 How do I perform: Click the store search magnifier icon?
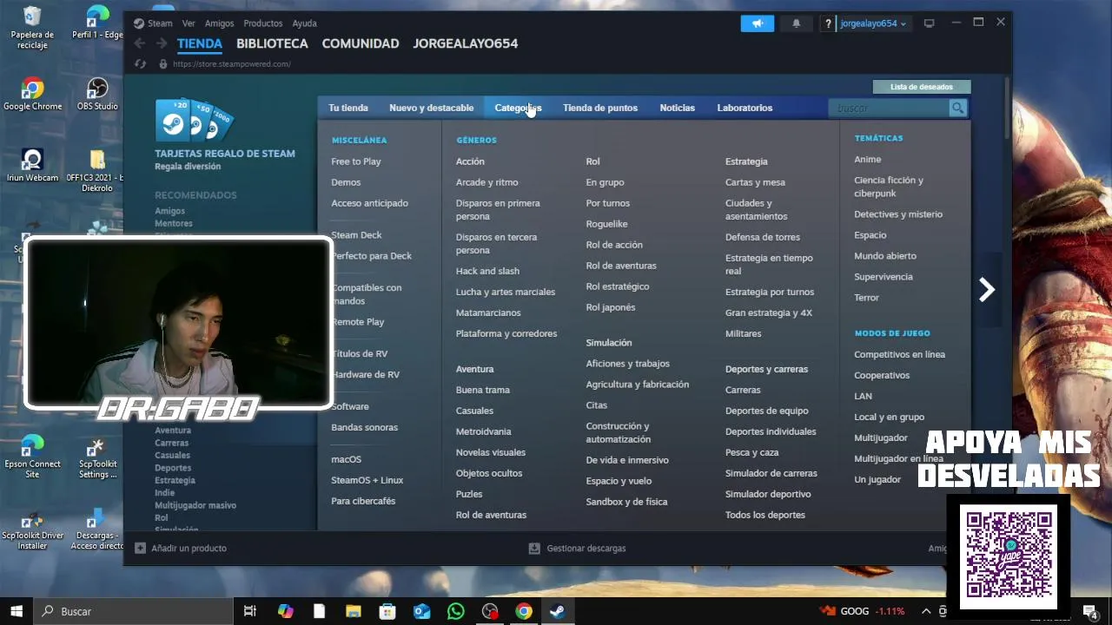[x=957, y=108]
